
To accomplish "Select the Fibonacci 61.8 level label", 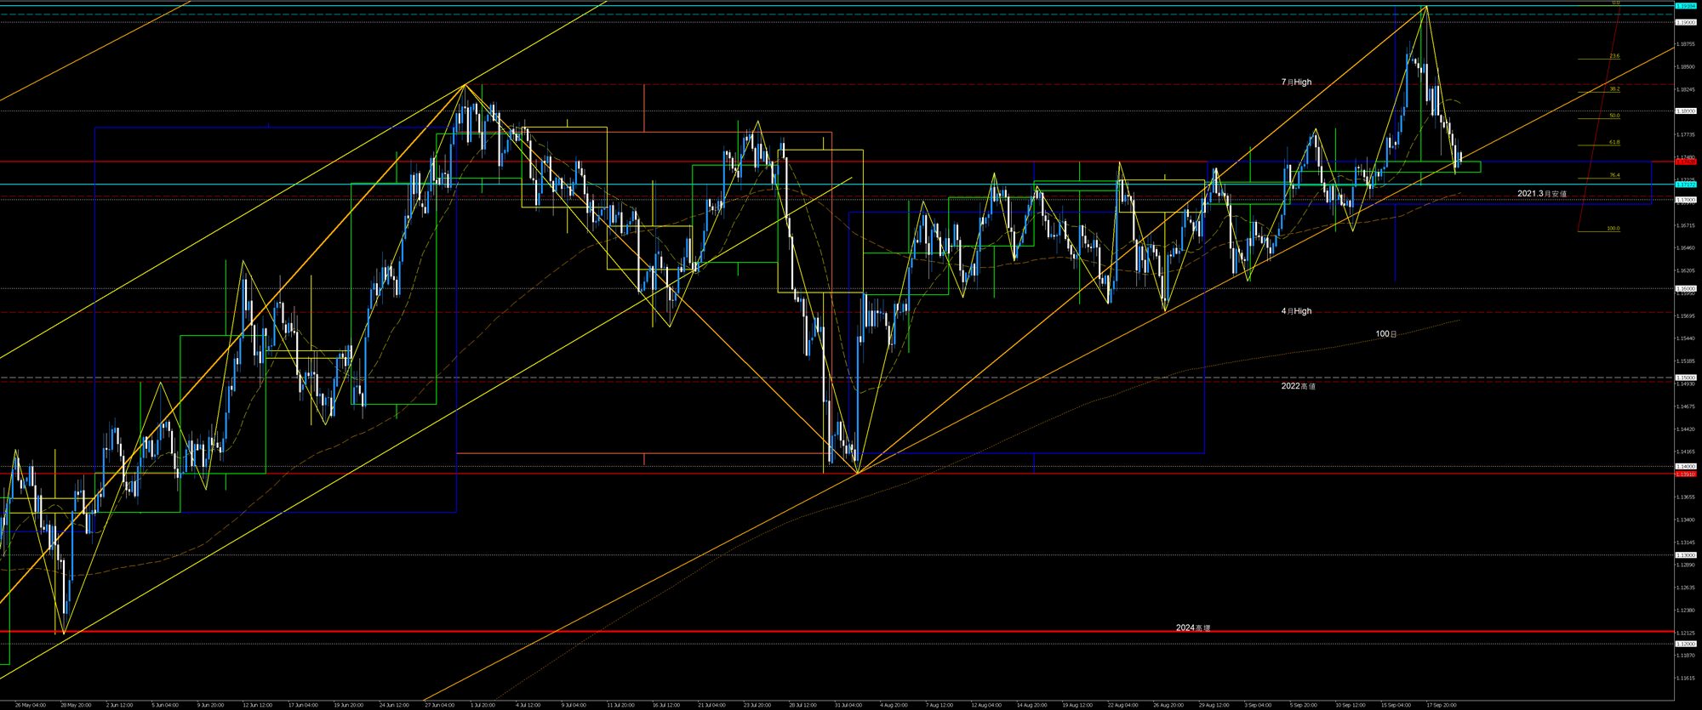I will click(1613, 142).
